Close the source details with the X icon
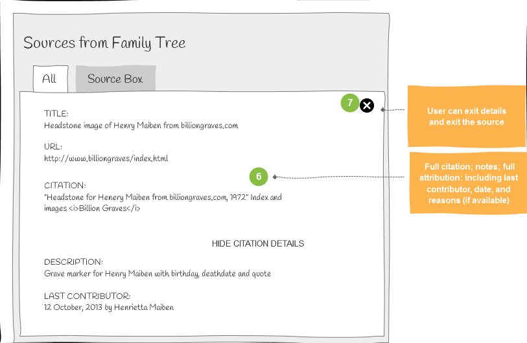The height and width of the screenshot is (343, 527). 367,105
